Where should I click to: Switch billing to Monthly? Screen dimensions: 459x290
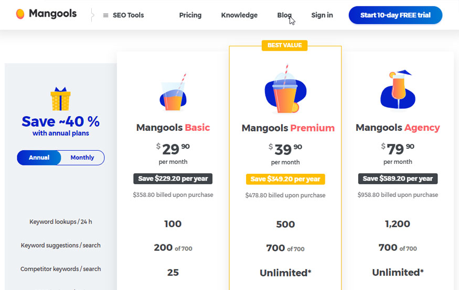coord(82,158)
